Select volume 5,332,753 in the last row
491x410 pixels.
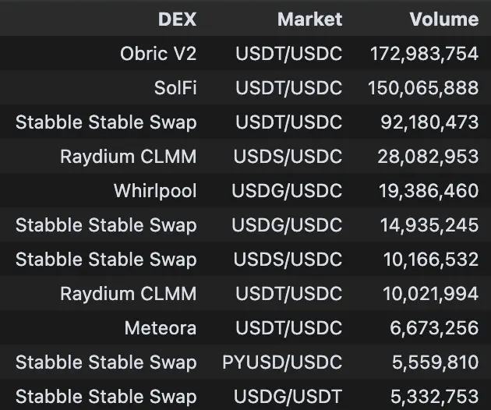pyautogui.click(x=435, y=397)
